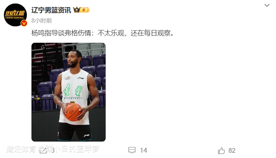
Task: Click the 腾讯体育 watermark text
Action: tap(21, 149)
